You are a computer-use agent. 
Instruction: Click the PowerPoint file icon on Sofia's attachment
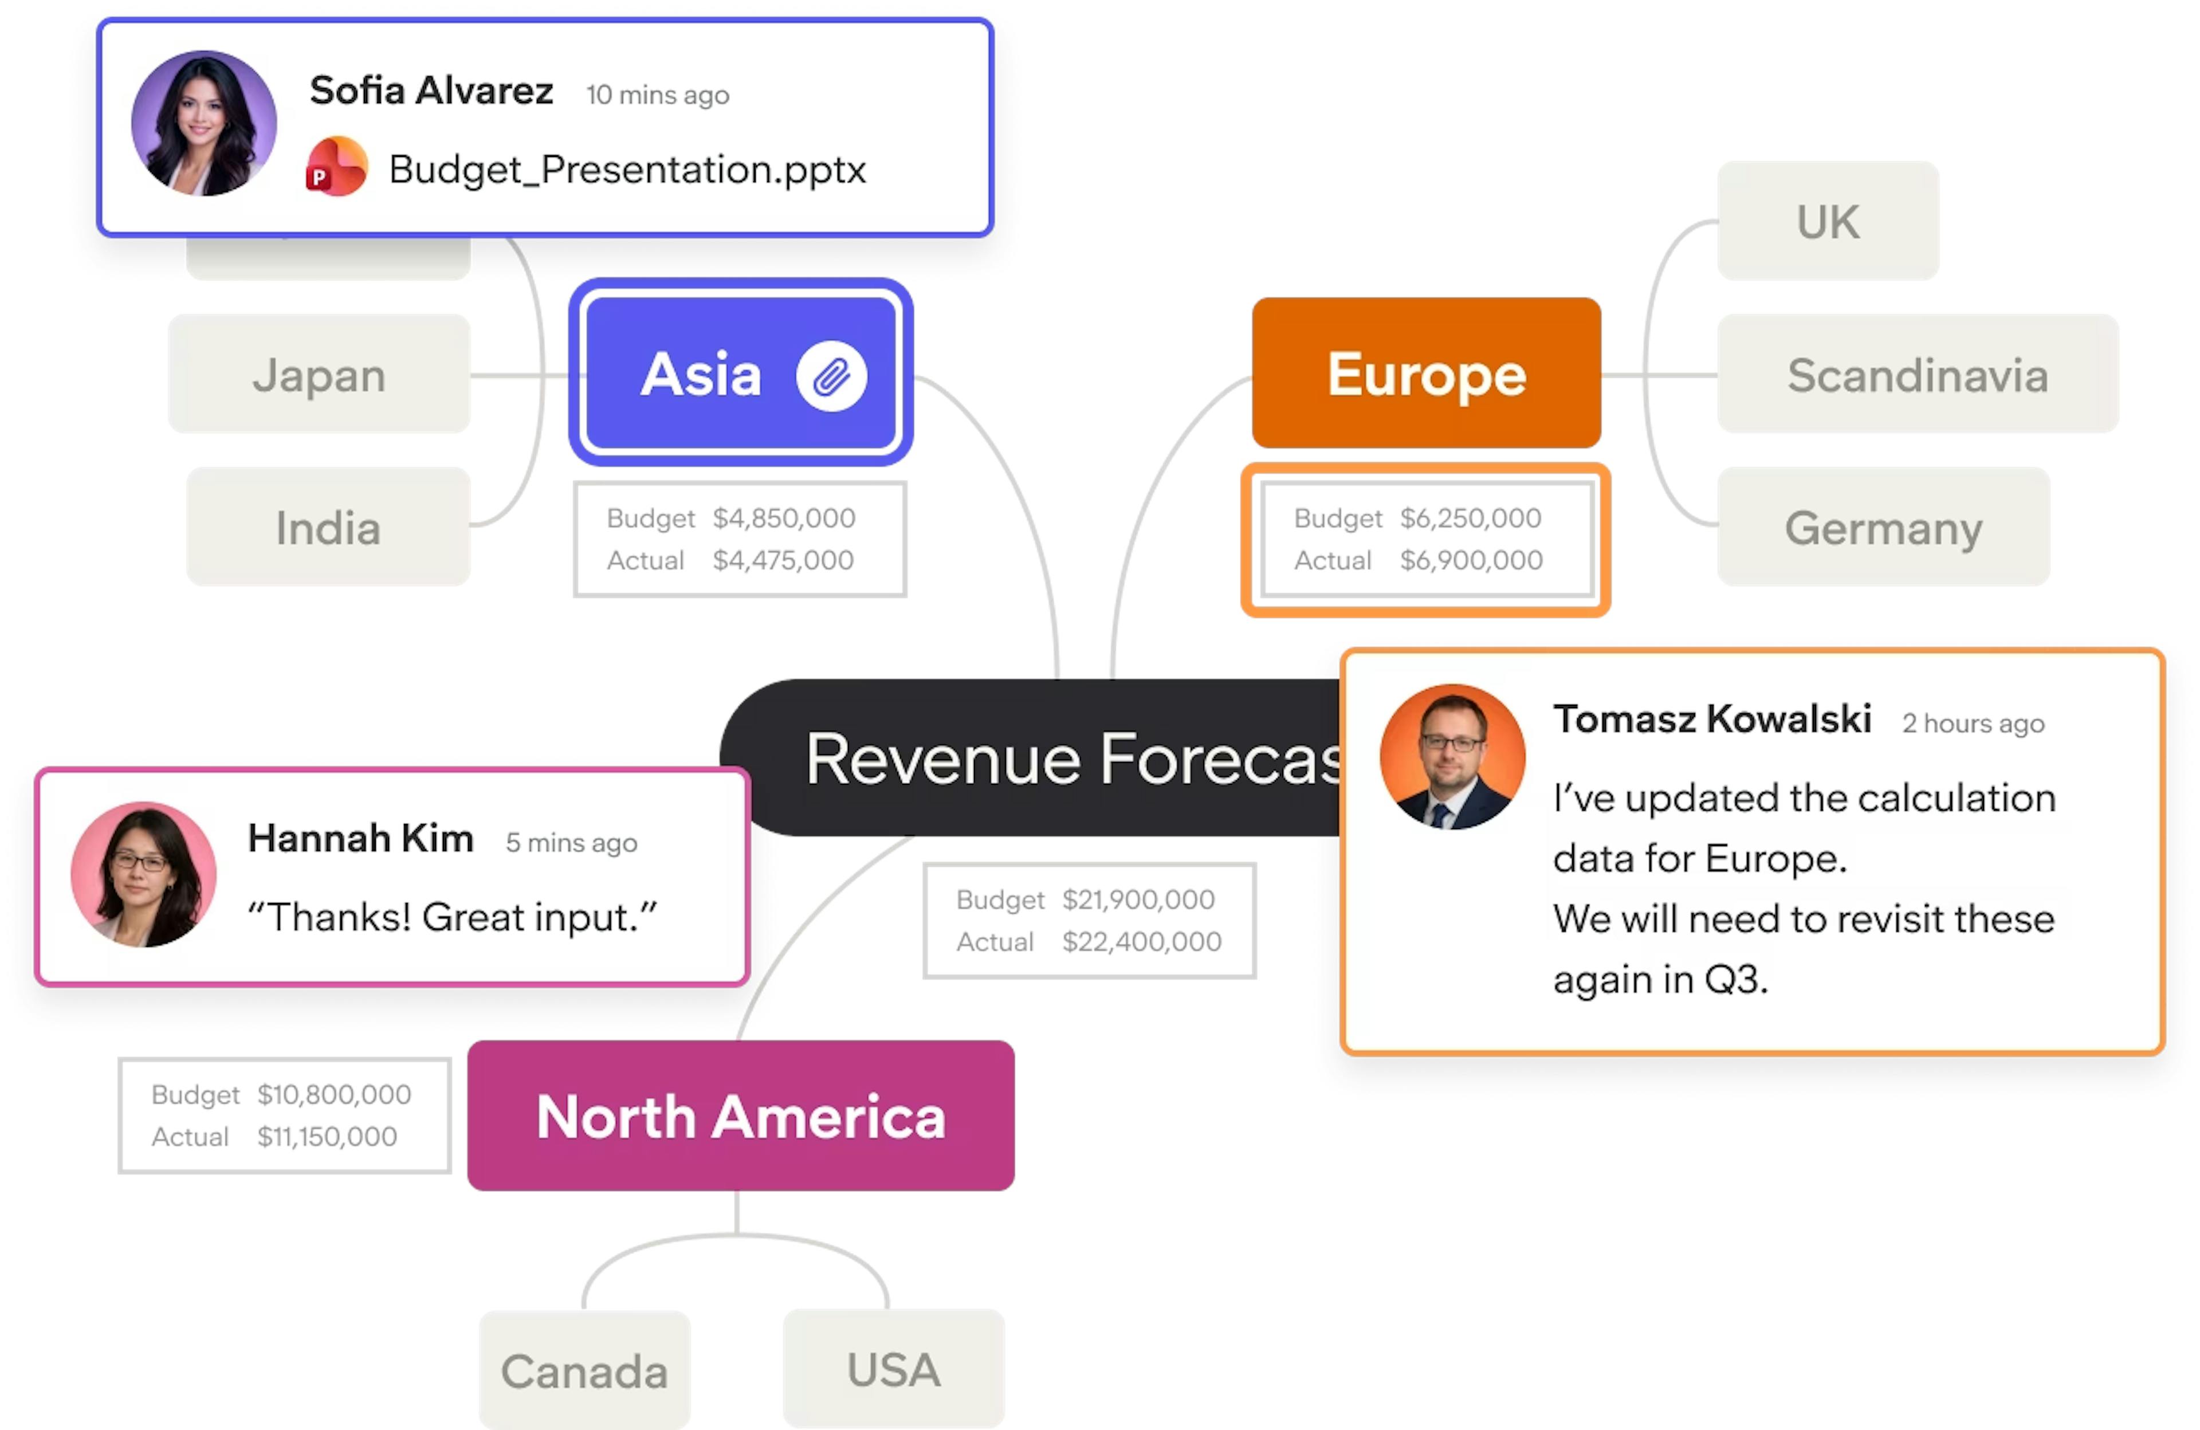pyautogui.click(x=336, y=169)
